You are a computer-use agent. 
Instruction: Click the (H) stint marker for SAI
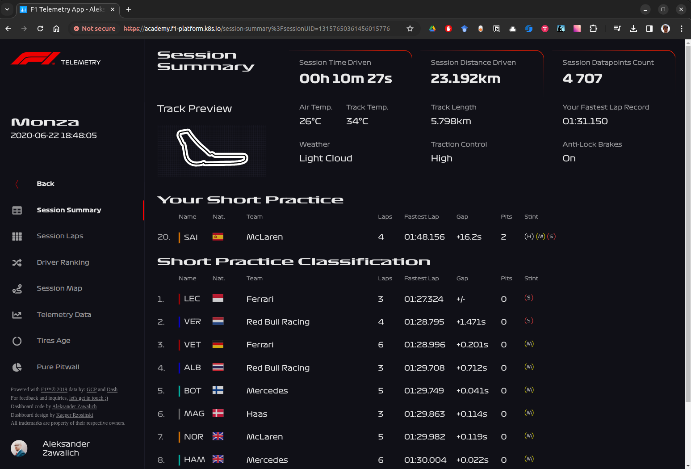pos(529,237)
